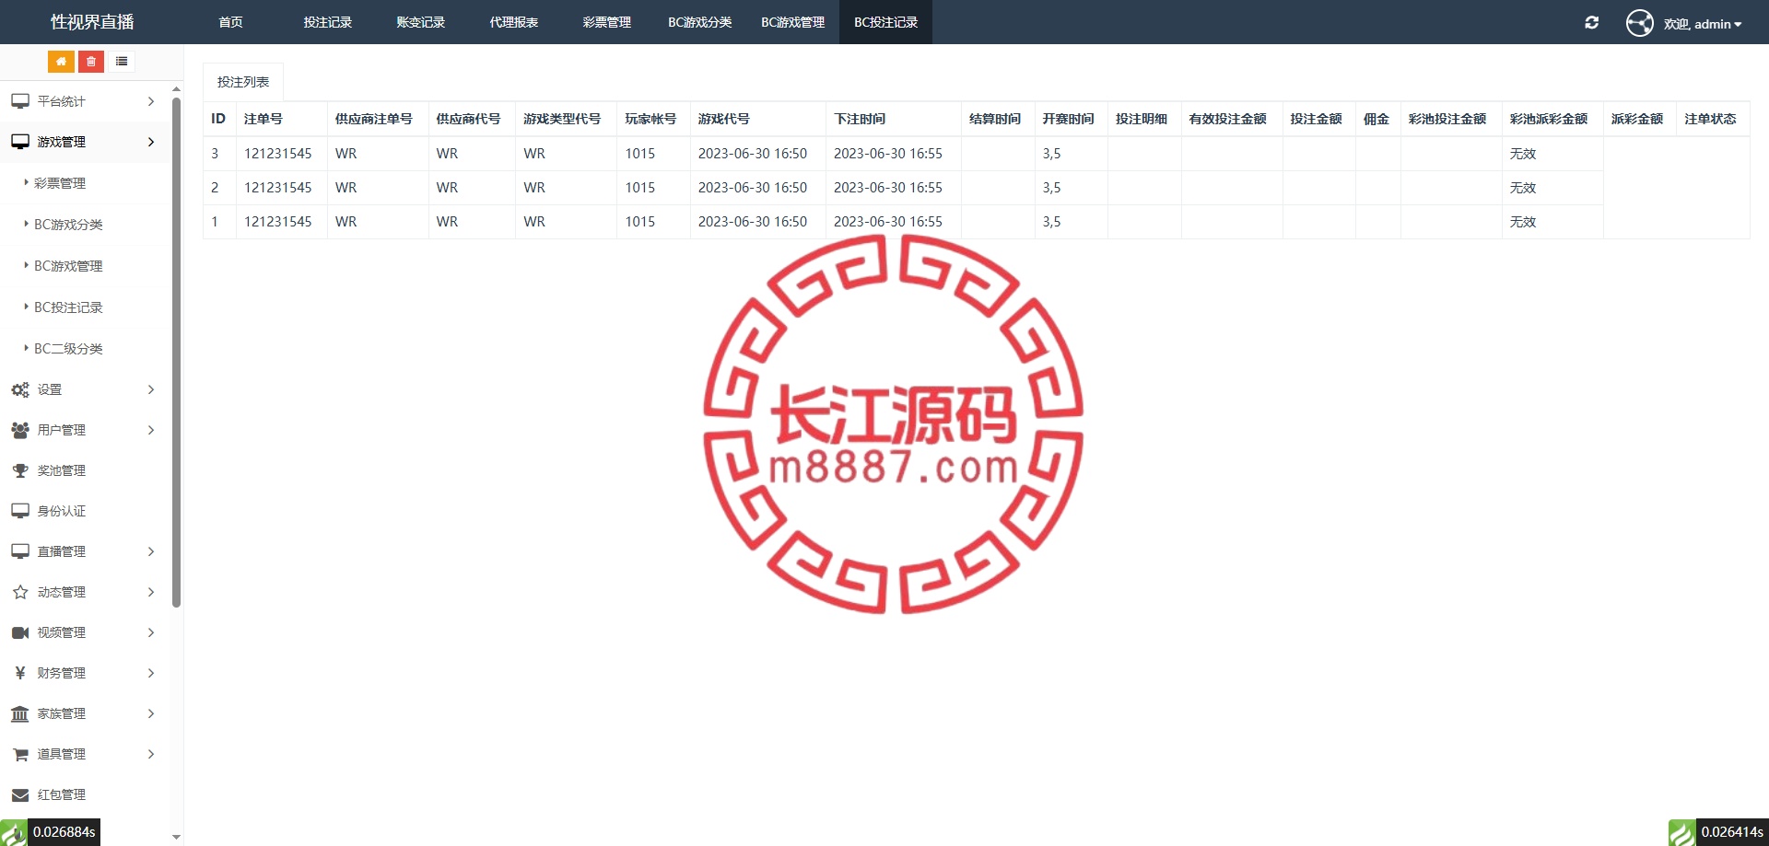Select the 投注列表 tab
Viewport: 1769px width, 846px height.
pos(243,82)
